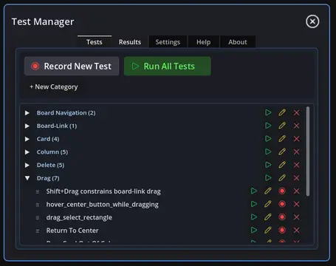336x266 pixels.
Task: Switch to the Tests tab
Action: pos(95,42)
